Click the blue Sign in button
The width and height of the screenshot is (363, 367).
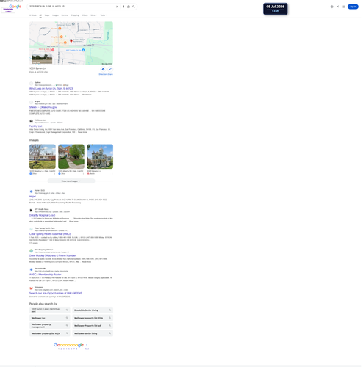point(353,7)
